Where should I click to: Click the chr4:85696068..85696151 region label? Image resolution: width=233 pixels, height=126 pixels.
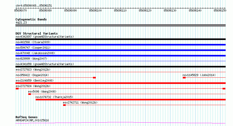[34, 6]
